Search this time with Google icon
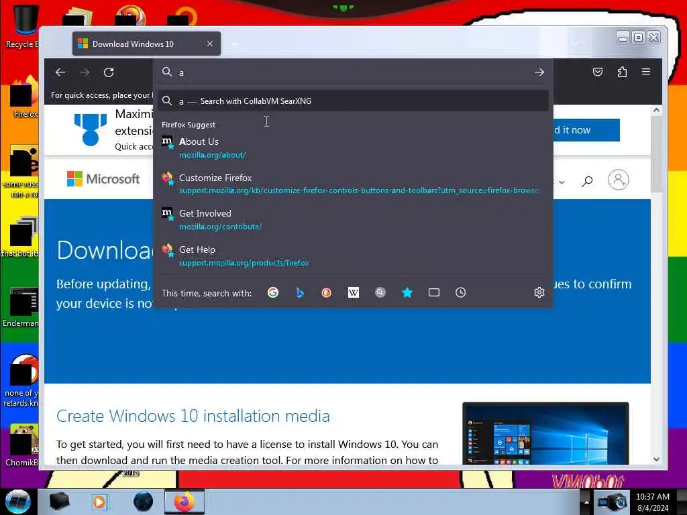 [x=273, y=292]
